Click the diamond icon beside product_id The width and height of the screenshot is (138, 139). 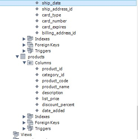point(37,68)
